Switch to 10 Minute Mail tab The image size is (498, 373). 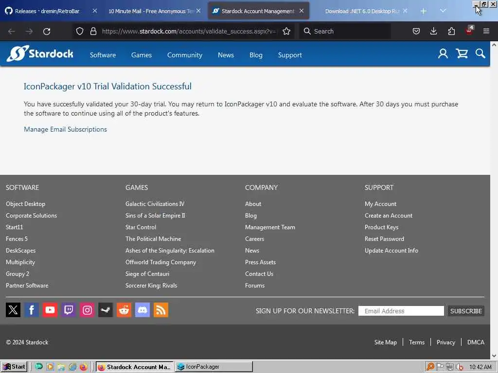150,11
